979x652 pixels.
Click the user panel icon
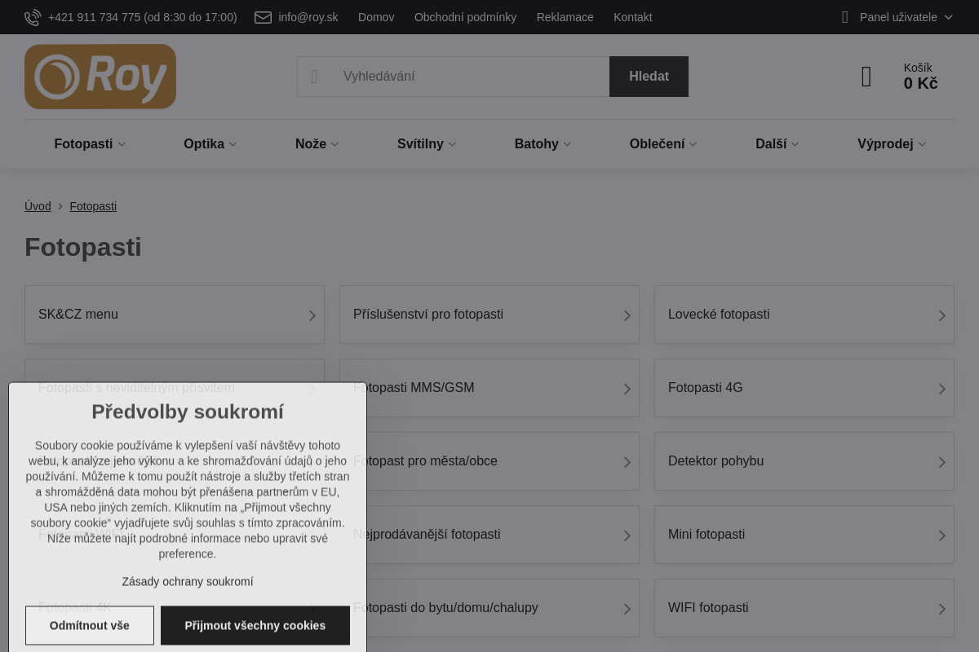845,17
